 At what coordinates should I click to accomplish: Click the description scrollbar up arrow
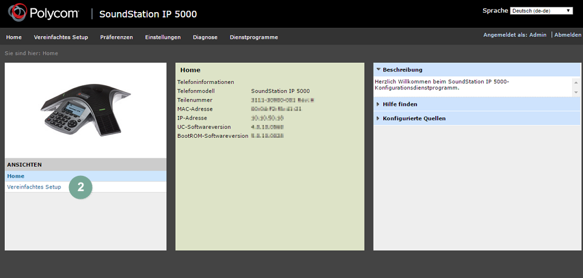point(576,81)
